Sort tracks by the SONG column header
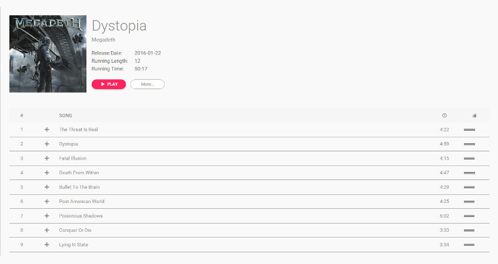The width and height of the screenshot is (498, 264). point(65,116)
